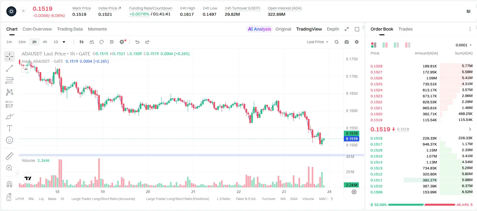Select the ruler measure tool
477x211 pixels.
pyautogui.click(x=9, y=156)
